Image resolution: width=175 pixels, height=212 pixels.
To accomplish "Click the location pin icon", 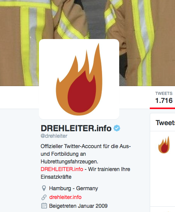I will (44, 188).
